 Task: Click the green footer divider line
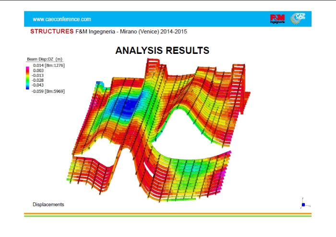point(168,216)
